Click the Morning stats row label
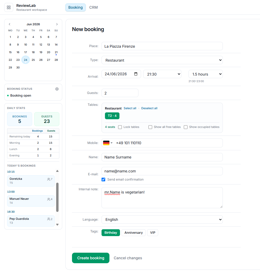Viewport: 260px width, 274px height. [x=15, y=143]
